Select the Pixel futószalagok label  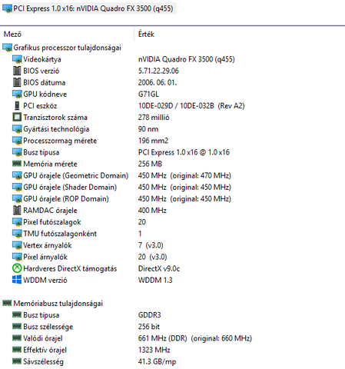(52, 222)
